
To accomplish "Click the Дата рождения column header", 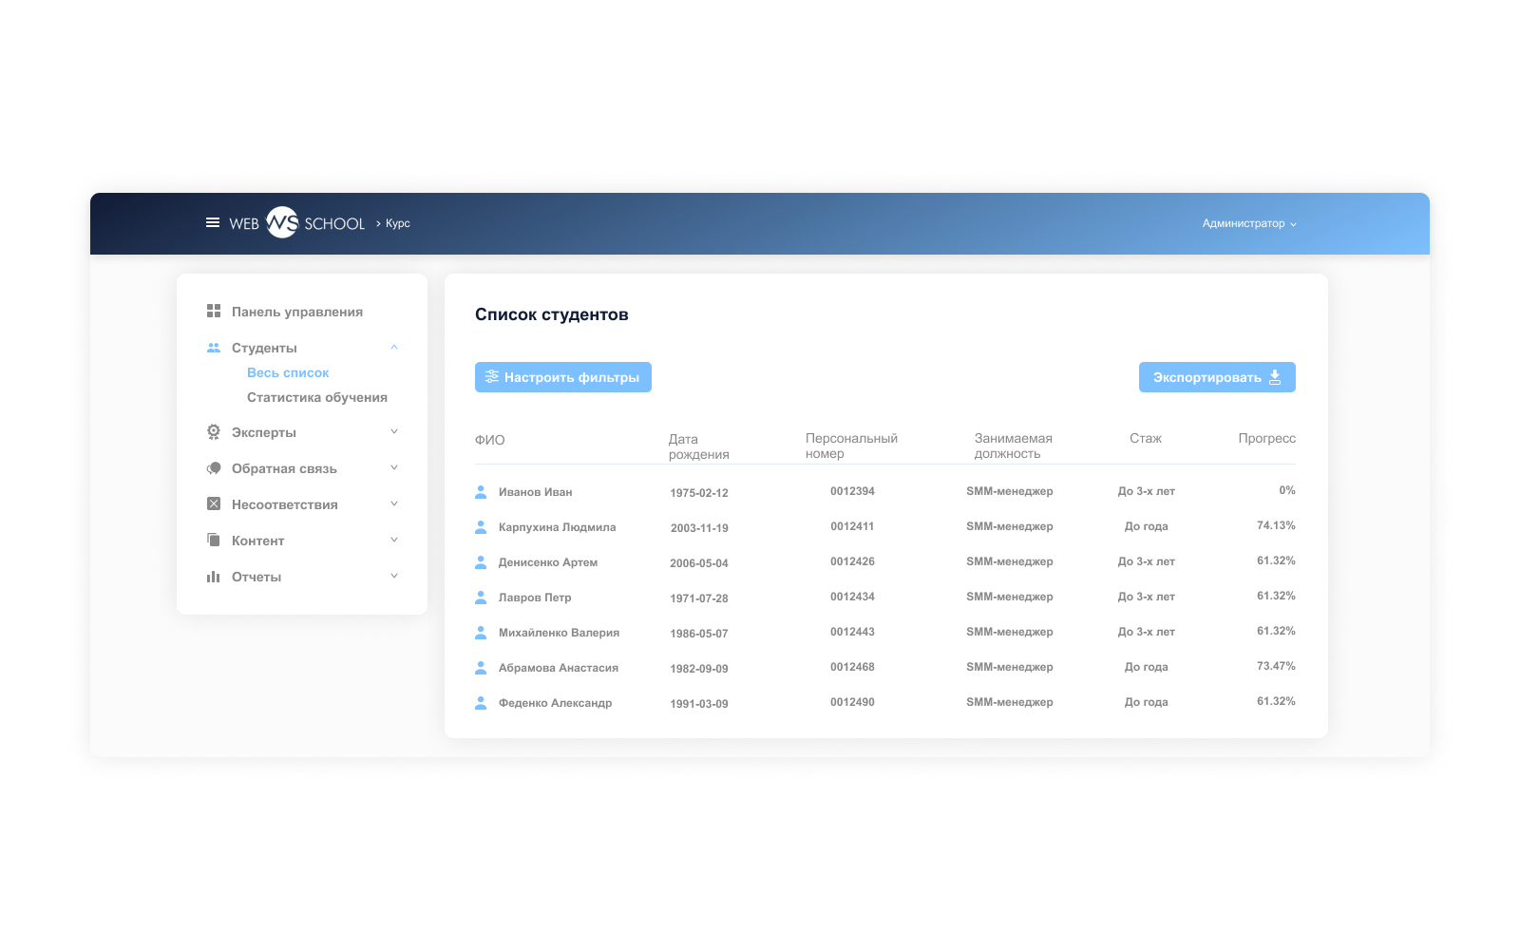I will (x=699, y=446).
